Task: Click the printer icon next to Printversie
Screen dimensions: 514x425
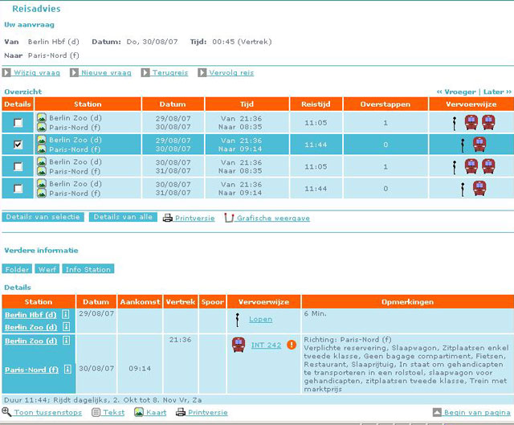Action: click(x=168, y=218)
